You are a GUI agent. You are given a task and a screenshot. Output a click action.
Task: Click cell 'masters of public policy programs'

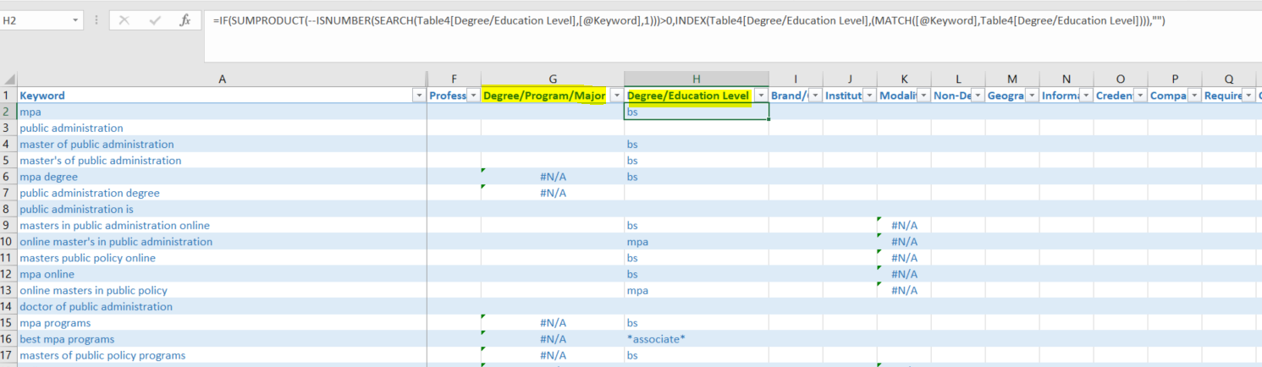tap(222, 355)
